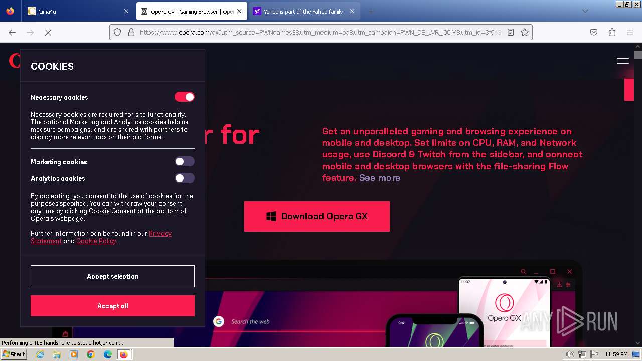The image size is (642, 361).
Task: Open the Cookie Policy link
Action: 96,241
